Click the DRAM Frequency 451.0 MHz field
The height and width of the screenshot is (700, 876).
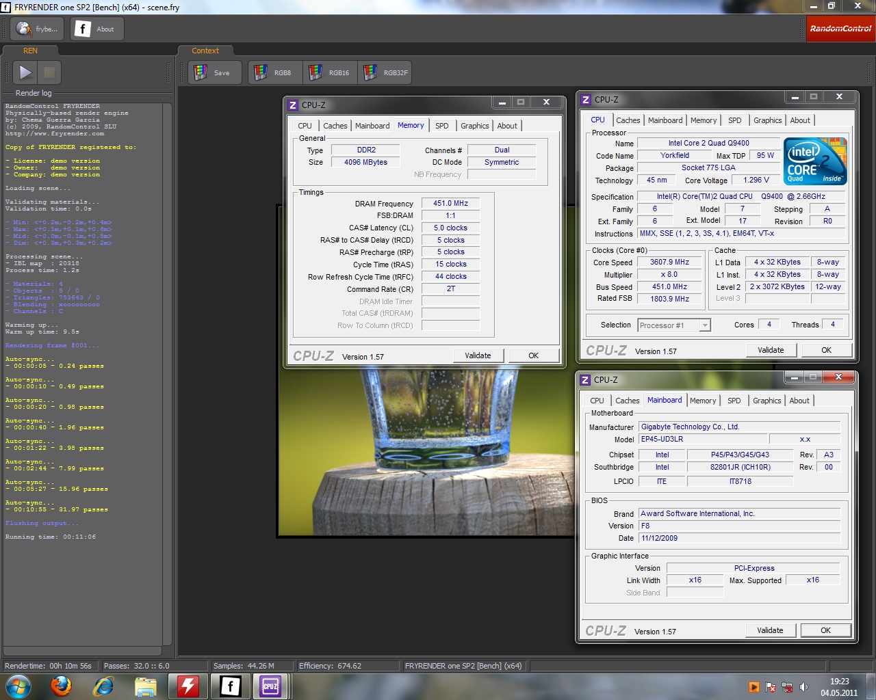(450, 203)
